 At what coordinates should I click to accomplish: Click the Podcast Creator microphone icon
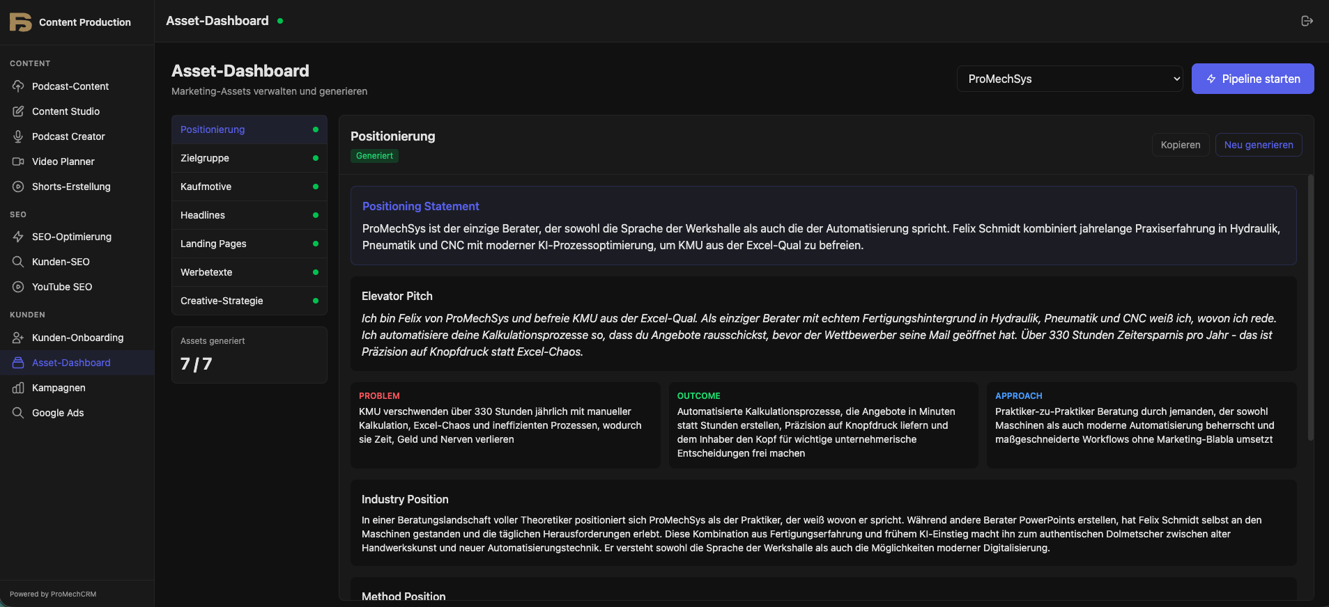(x=18, y=136)
